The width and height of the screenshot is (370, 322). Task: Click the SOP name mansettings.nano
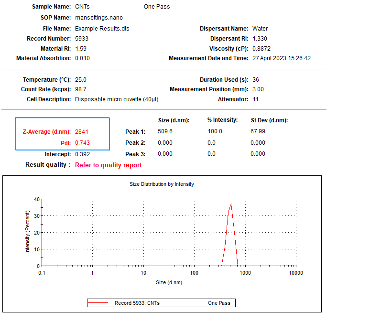click(99, 18)
